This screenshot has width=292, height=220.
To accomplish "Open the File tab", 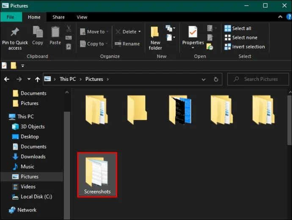I will (x=11, y=17).
